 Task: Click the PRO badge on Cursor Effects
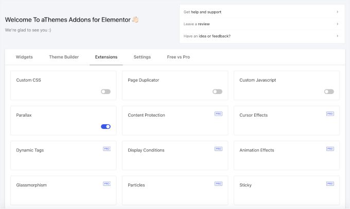click(x=330, y=113)
